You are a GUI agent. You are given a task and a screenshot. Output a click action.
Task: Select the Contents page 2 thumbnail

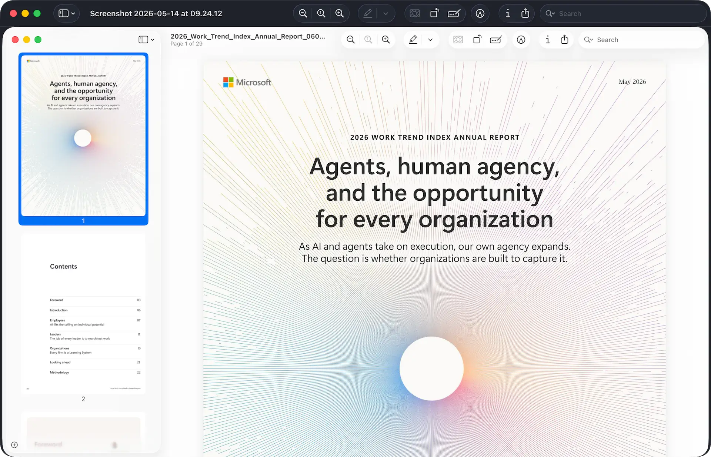pos(83,314)
